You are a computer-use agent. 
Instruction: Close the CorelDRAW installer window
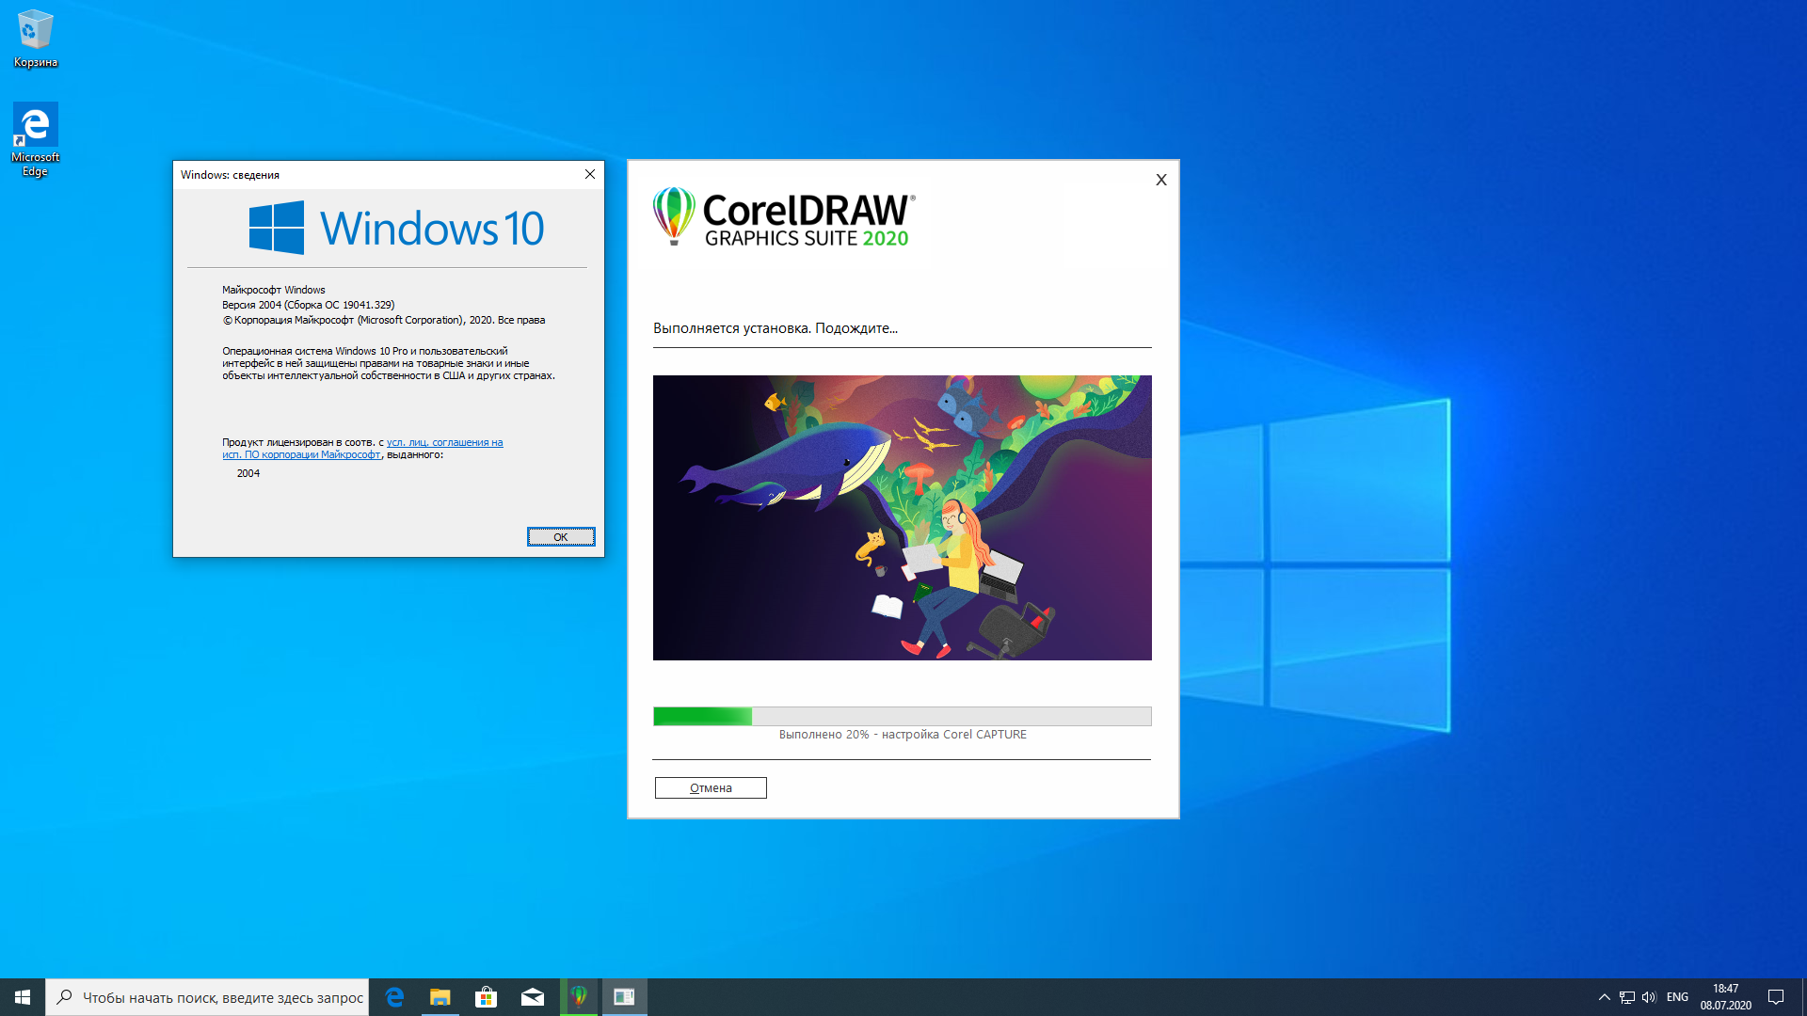coord(1161,180)
